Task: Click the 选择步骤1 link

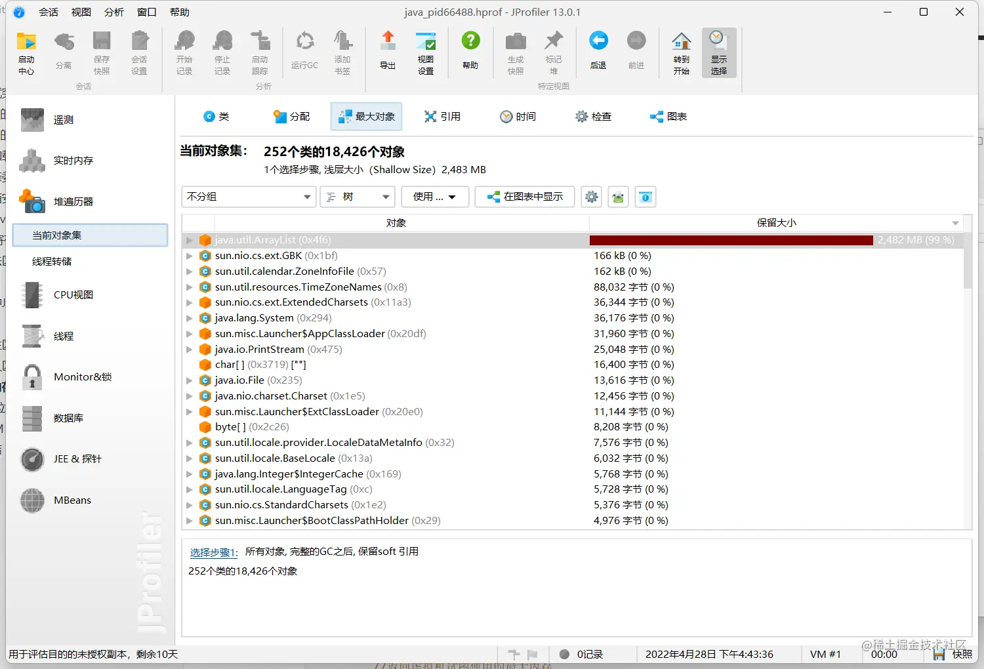Action: click(x=214, y=552)
